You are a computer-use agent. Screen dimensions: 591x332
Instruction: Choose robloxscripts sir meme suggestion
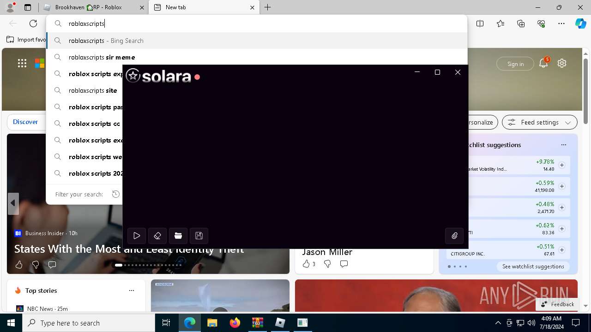coord(257,57)
